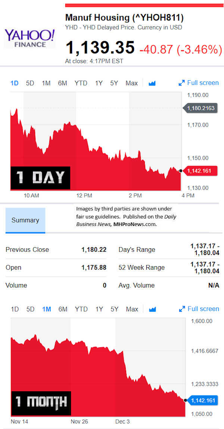Select Max range on top chart

coord(131,83)
